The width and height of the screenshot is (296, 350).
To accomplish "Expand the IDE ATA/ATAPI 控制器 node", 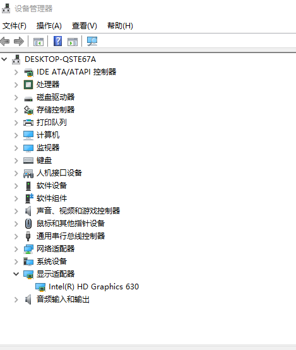I will coord(16,72).
